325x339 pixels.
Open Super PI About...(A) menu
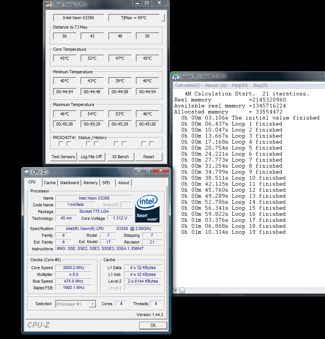216,85
